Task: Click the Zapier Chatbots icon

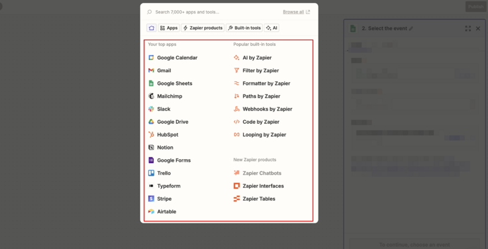Action: pyautogui.click(x=237, y=173)
